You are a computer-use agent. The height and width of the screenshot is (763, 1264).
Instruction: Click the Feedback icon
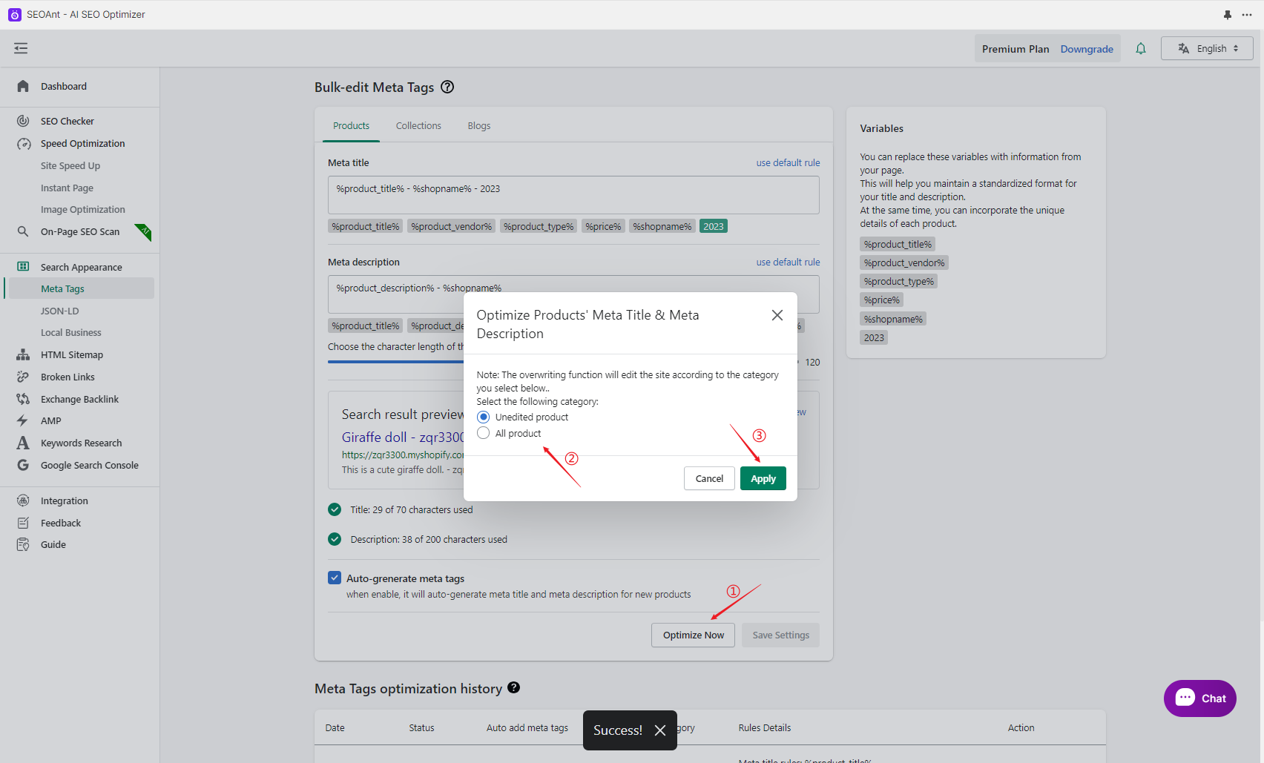23,523
